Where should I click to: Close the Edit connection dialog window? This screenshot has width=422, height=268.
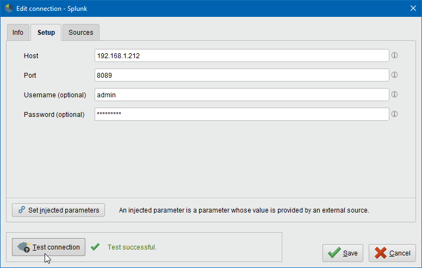pos(412,9)
